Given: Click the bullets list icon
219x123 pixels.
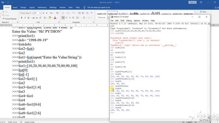Looking at the screenshot, I should (x=63, y=13).
